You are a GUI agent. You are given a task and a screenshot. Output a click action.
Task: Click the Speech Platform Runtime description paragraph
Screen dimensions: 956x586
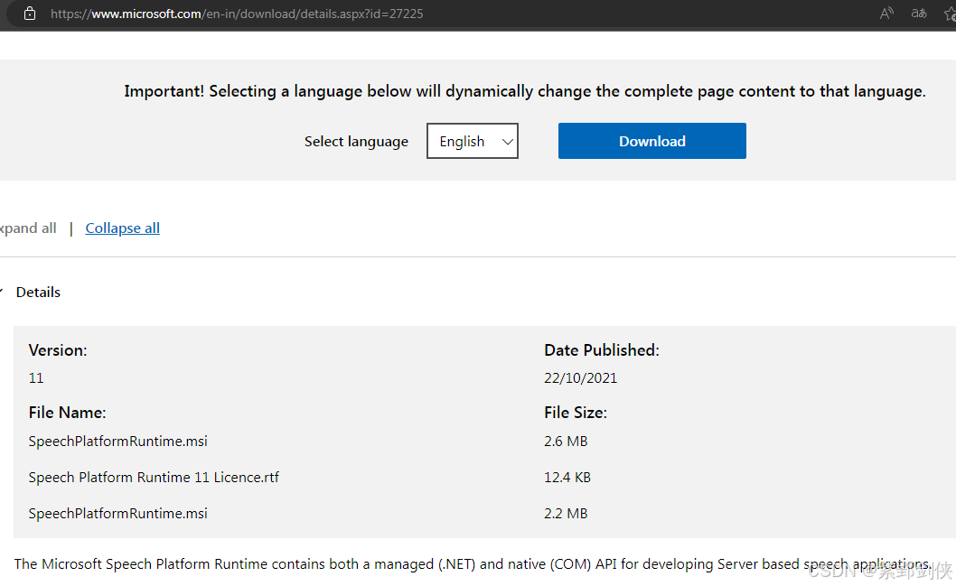pos(473,564)
